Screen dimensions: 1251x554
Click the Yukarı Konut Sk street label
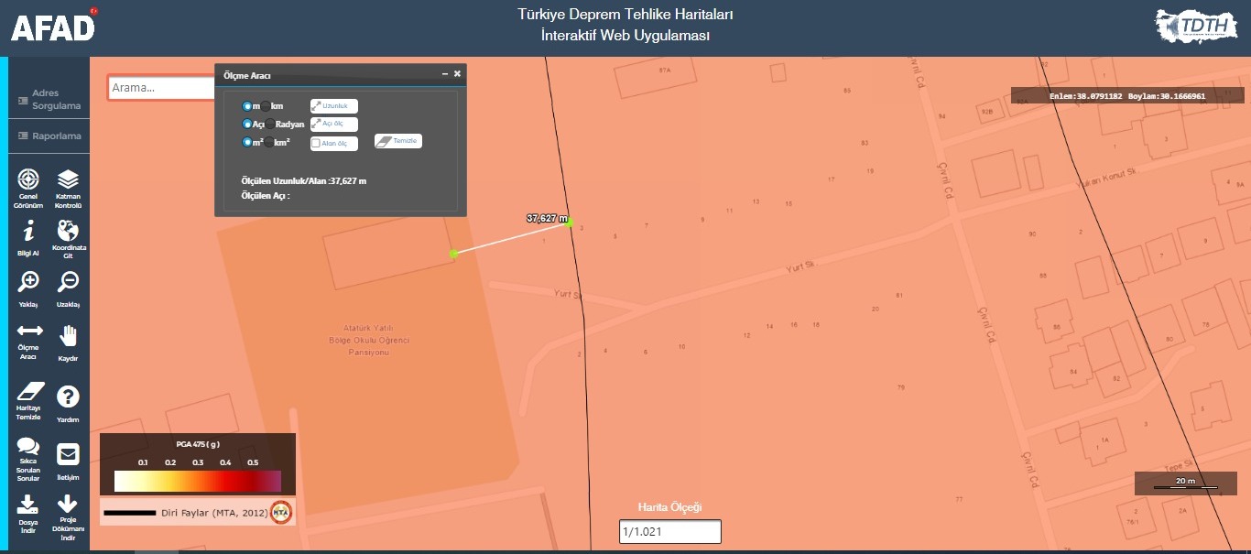point(1109,178)
